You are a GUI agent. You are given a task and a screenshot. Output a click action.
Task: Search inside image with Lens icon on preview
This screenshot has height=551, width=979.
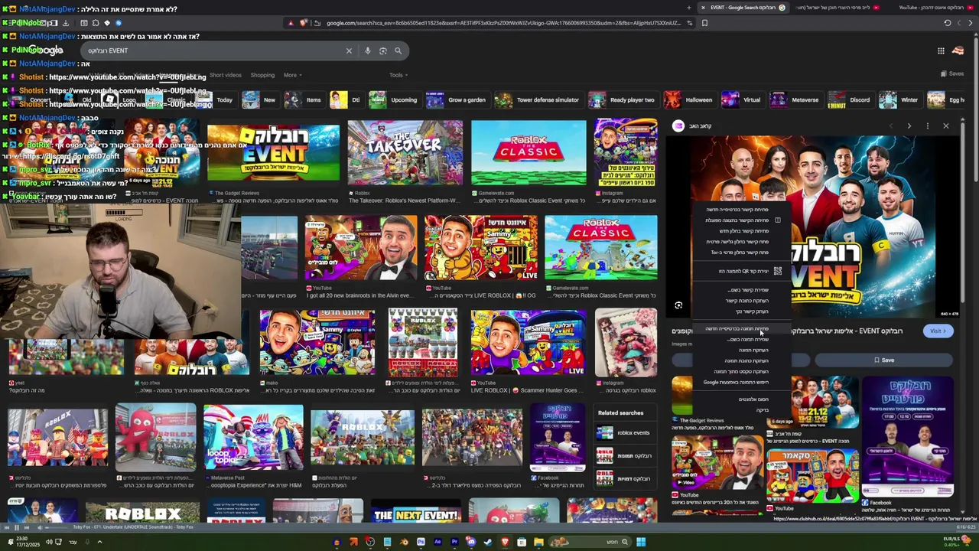pos(678,305)
